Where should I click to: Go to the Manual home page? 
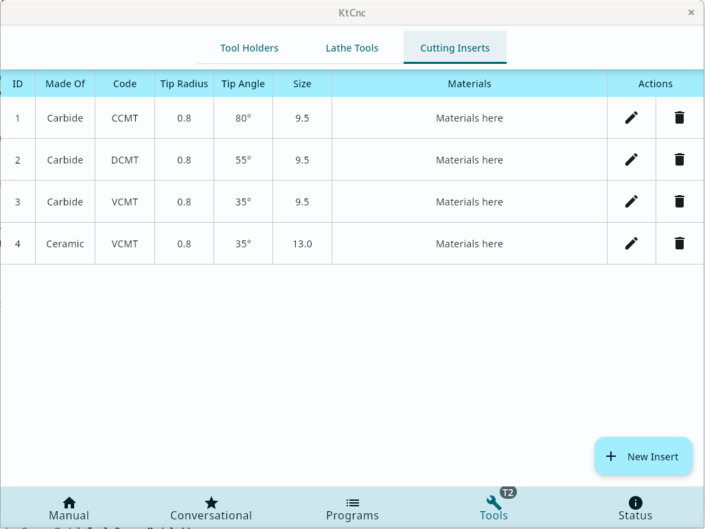point(69,508)
